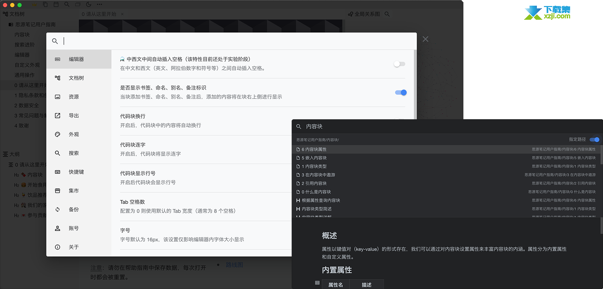This screenshot has height=289, width=603.
Task: Expand the 思源笔记用户指南 notebook in the tree
Action: pos(11,24)
